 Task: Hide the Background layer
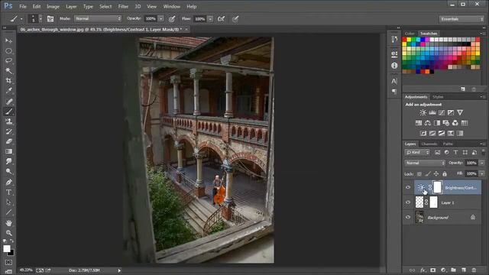408,217
